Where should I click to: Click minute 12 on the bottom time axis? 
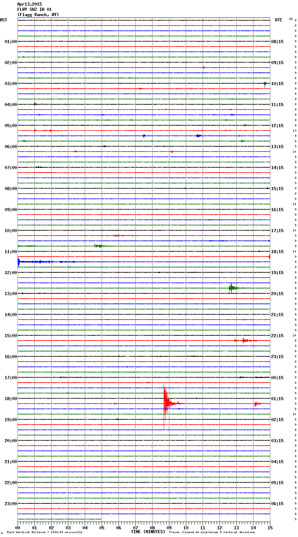pos(220,528)
